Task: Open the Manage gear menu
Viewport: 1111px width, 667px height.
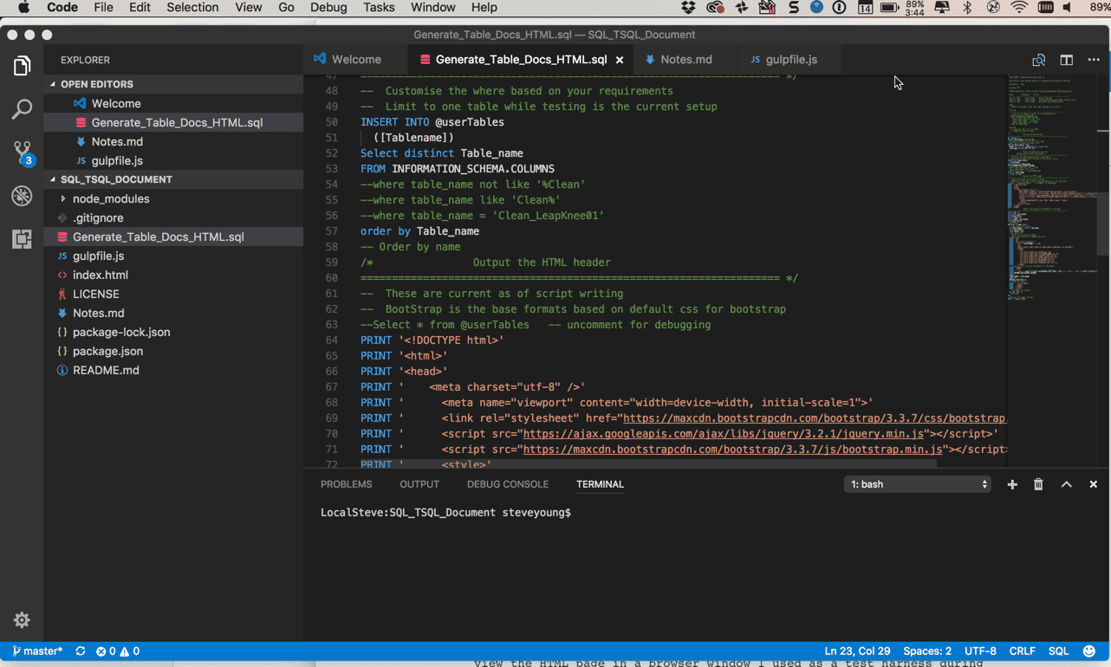Action: pos(22,620)
